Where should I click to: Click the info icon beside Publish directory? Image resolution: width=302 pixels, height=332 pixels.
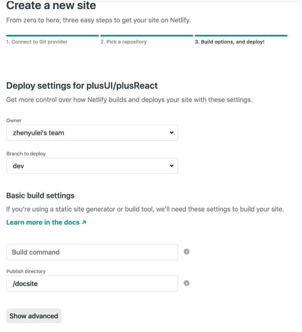tap(187, 284)
